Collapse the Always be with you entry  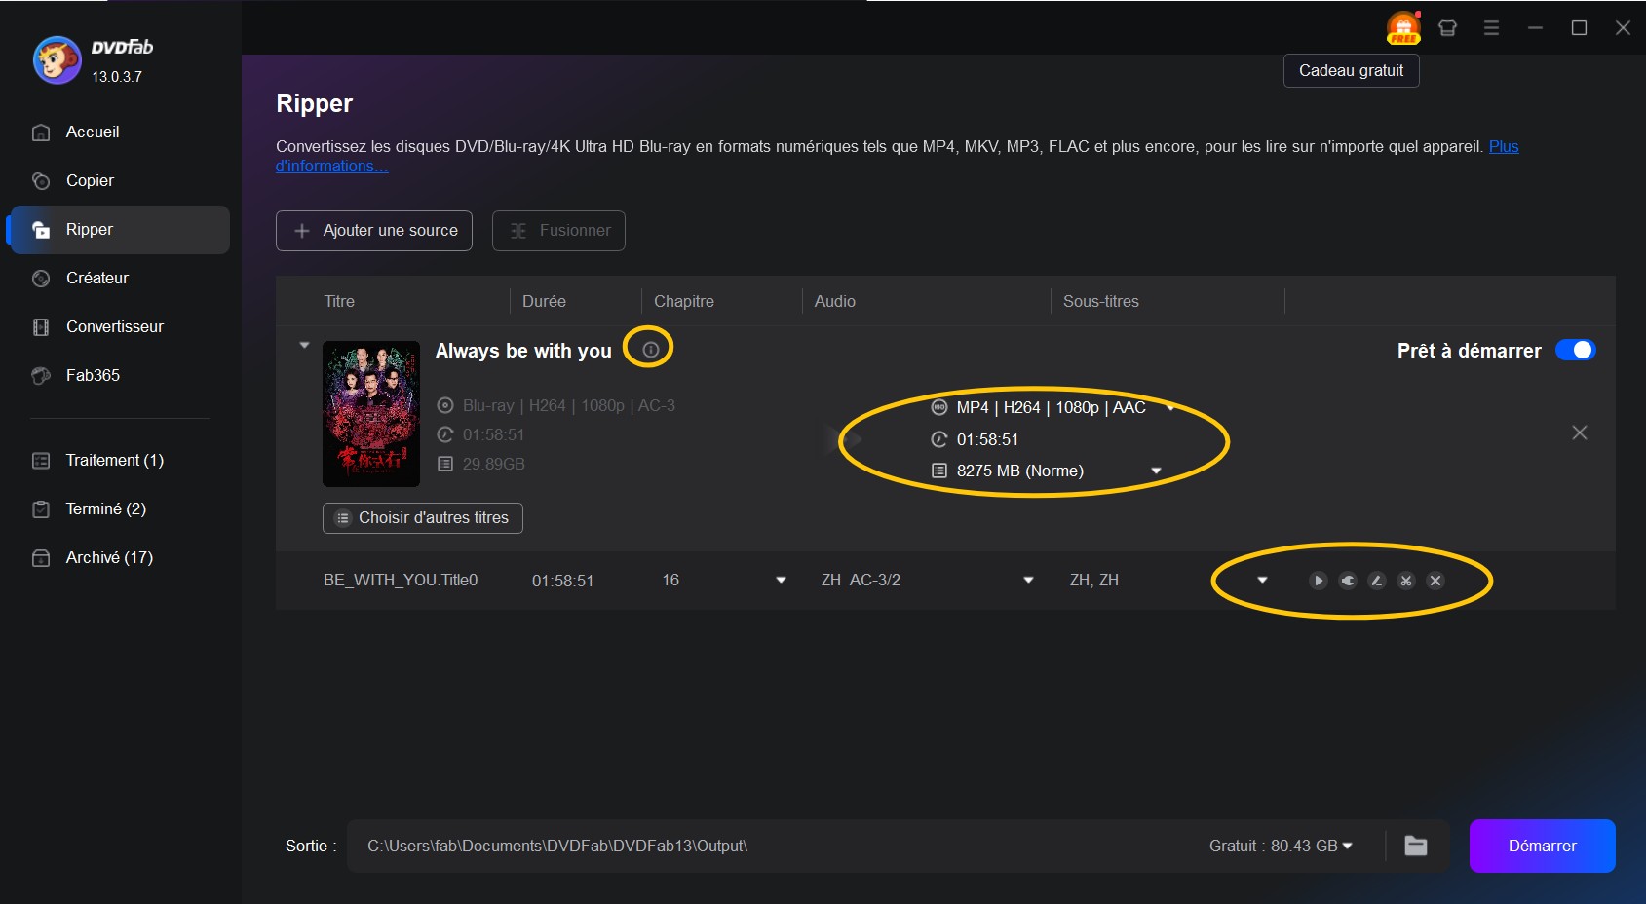tap(304, 345)
